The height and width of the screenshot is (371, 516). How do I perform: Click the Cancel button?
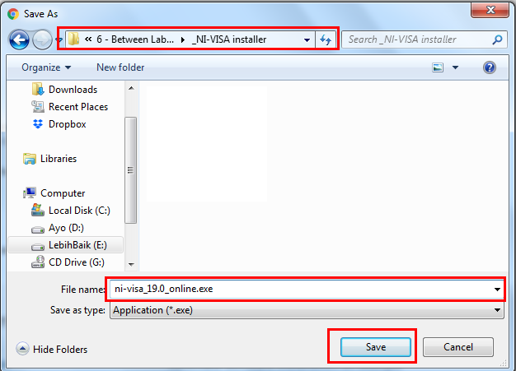point(458,347)
